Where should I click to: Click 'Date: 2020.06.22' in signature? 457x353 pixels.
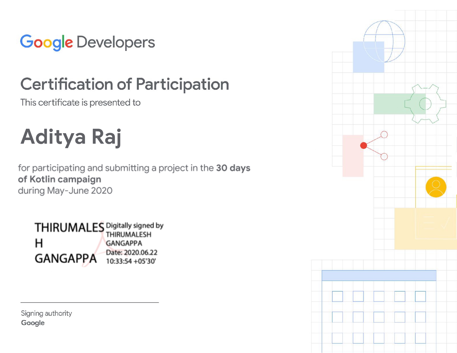132,252
